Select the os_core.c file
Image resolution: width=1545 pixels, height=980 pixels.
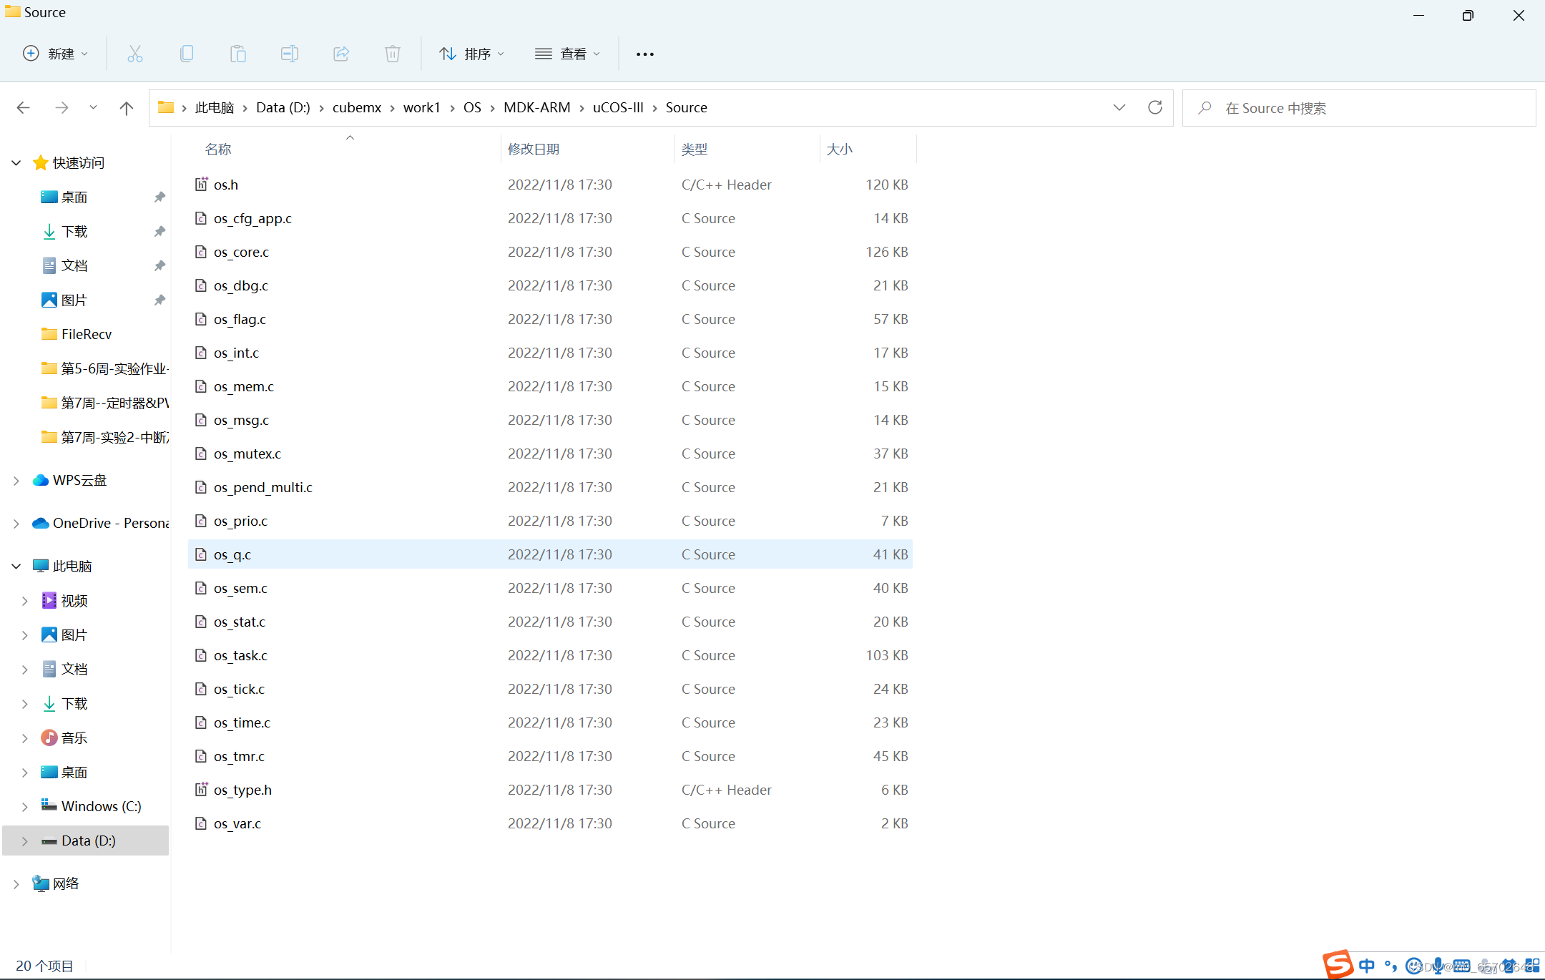tap(242, 252)
